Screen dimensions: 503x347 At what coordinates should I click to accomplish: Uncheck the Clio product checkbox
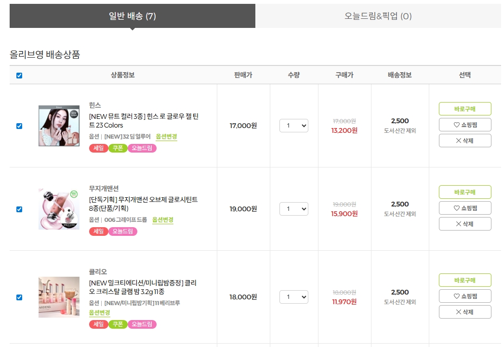point(19,297)
